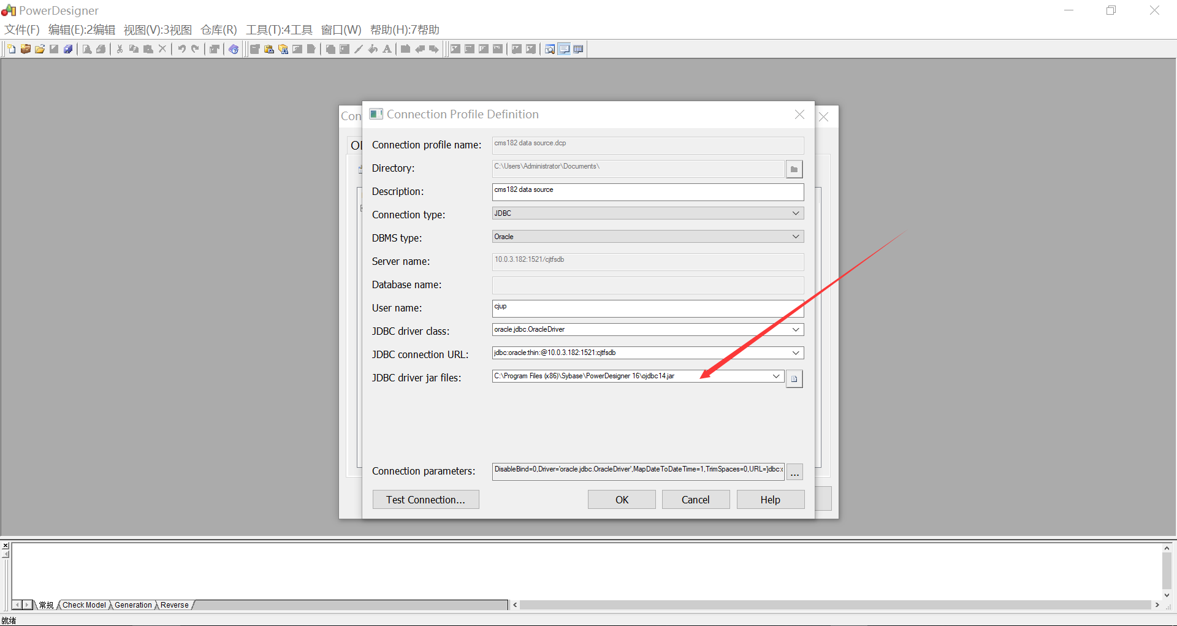Open Help for Connection Profile Definition
The height and width of the screenshot is (626, 1177).
click(771, 500)
